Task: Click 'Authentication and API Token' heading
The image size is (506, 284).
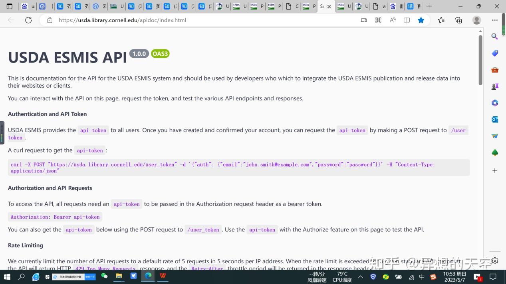Action: click(x=48, y=114)
